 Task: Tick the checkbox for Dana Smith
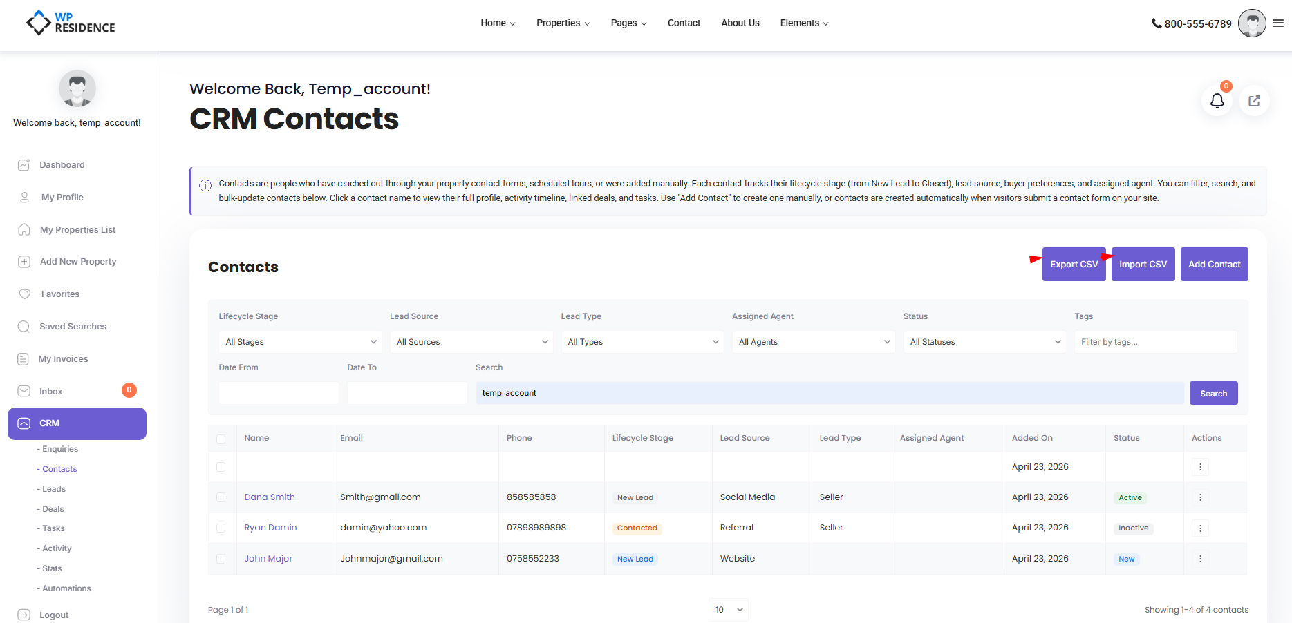click(221, 497)
